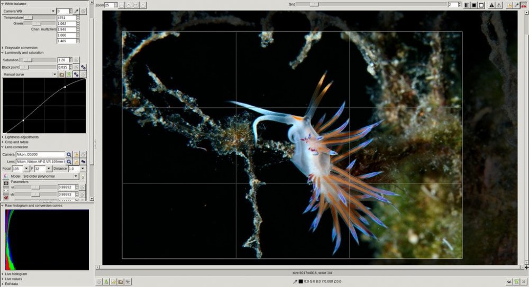The width and height of the screenshot is (529, 287).
Task: Click the Temperature value field 4751
Action: point(67,17)
